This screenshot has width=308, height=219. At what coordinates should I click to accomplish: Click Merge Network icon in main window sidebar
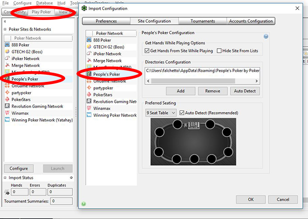click(x=7, y=65)
